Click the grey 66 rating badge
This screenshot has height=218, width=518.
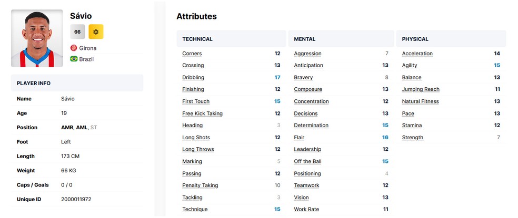click(x=77, y=32)
